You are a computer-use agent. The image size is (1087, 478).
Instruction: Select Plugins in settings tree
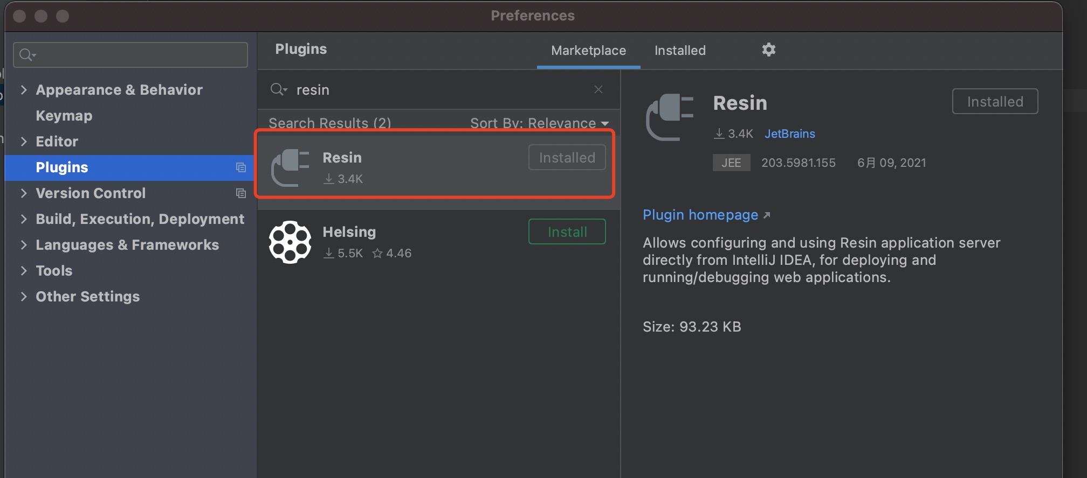130,167
